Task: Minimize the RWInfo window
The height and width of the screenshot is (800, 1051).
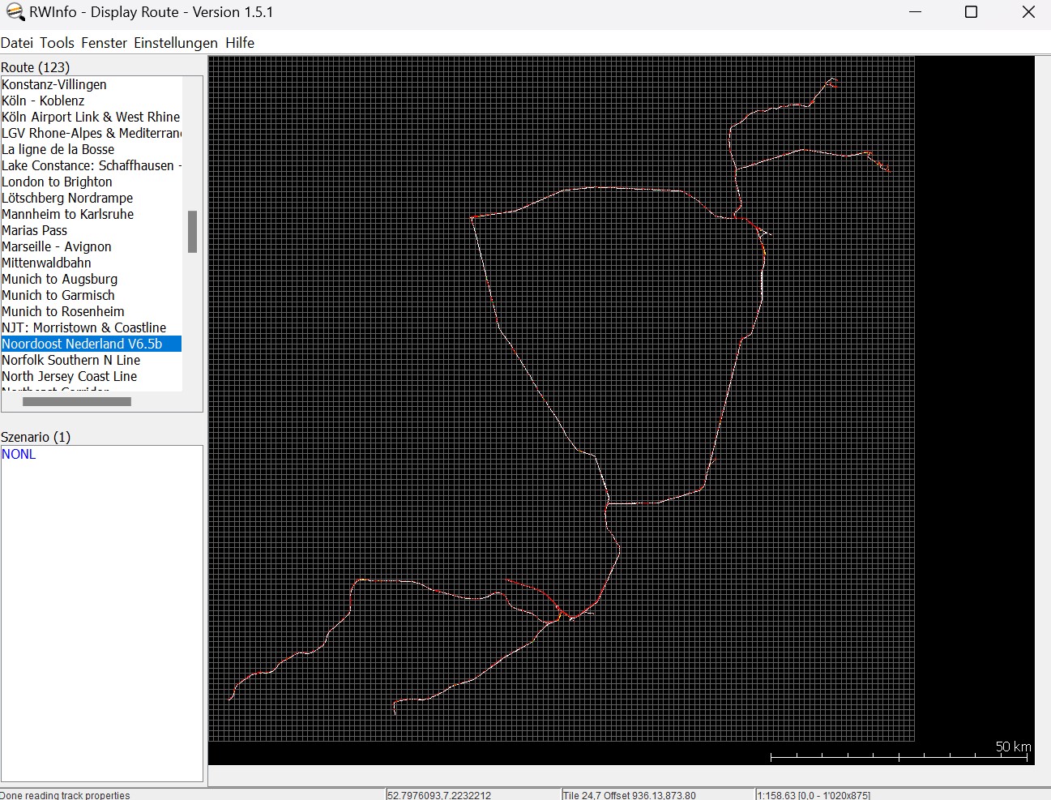Action: tap(916, 12)
